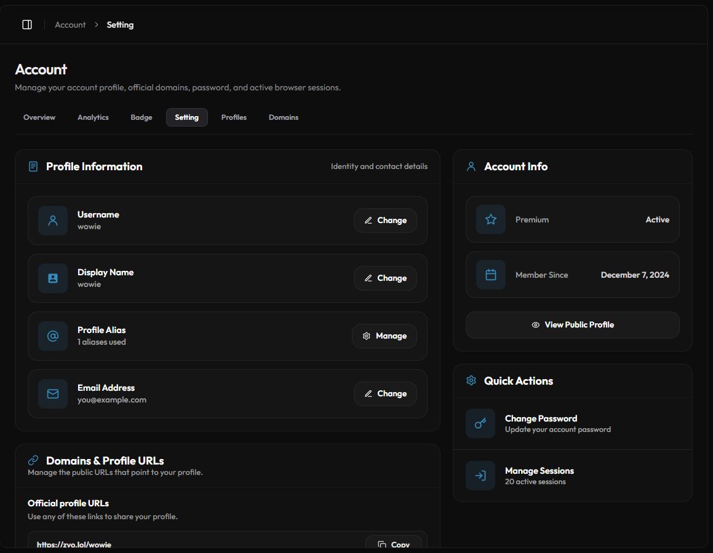This screenshot has height=553, width=713.
Task: Click the Profile Information document icon
Action: (x=33, y=167)
